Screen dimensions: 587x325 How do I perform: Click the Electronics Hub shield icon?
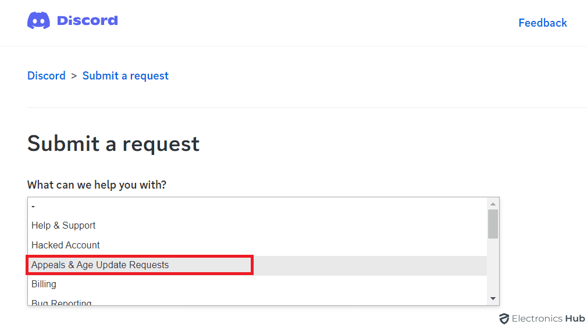[504, 318]
